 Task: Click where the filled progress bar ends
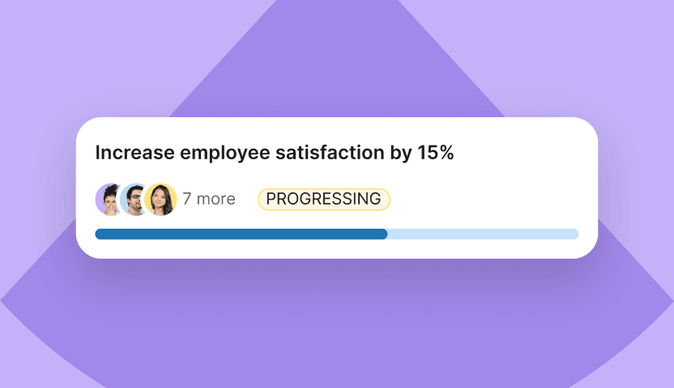pos(386,234)
